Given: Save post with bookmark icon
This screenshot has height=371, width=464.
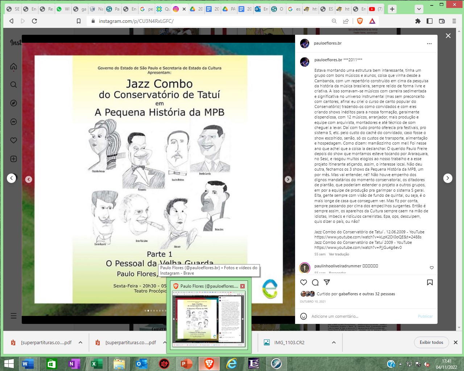Looking at the screenshot, I should coord(430,283).
